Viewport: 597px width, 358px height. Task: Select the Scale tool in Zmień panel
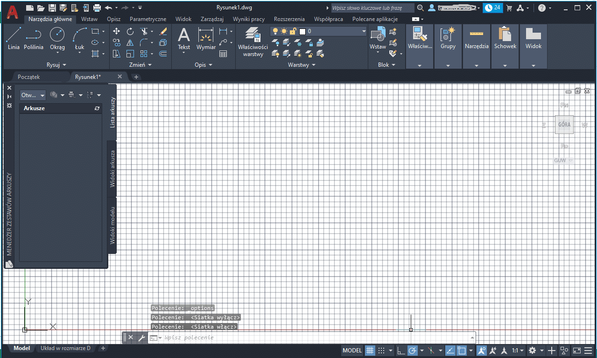pos(130,54)
